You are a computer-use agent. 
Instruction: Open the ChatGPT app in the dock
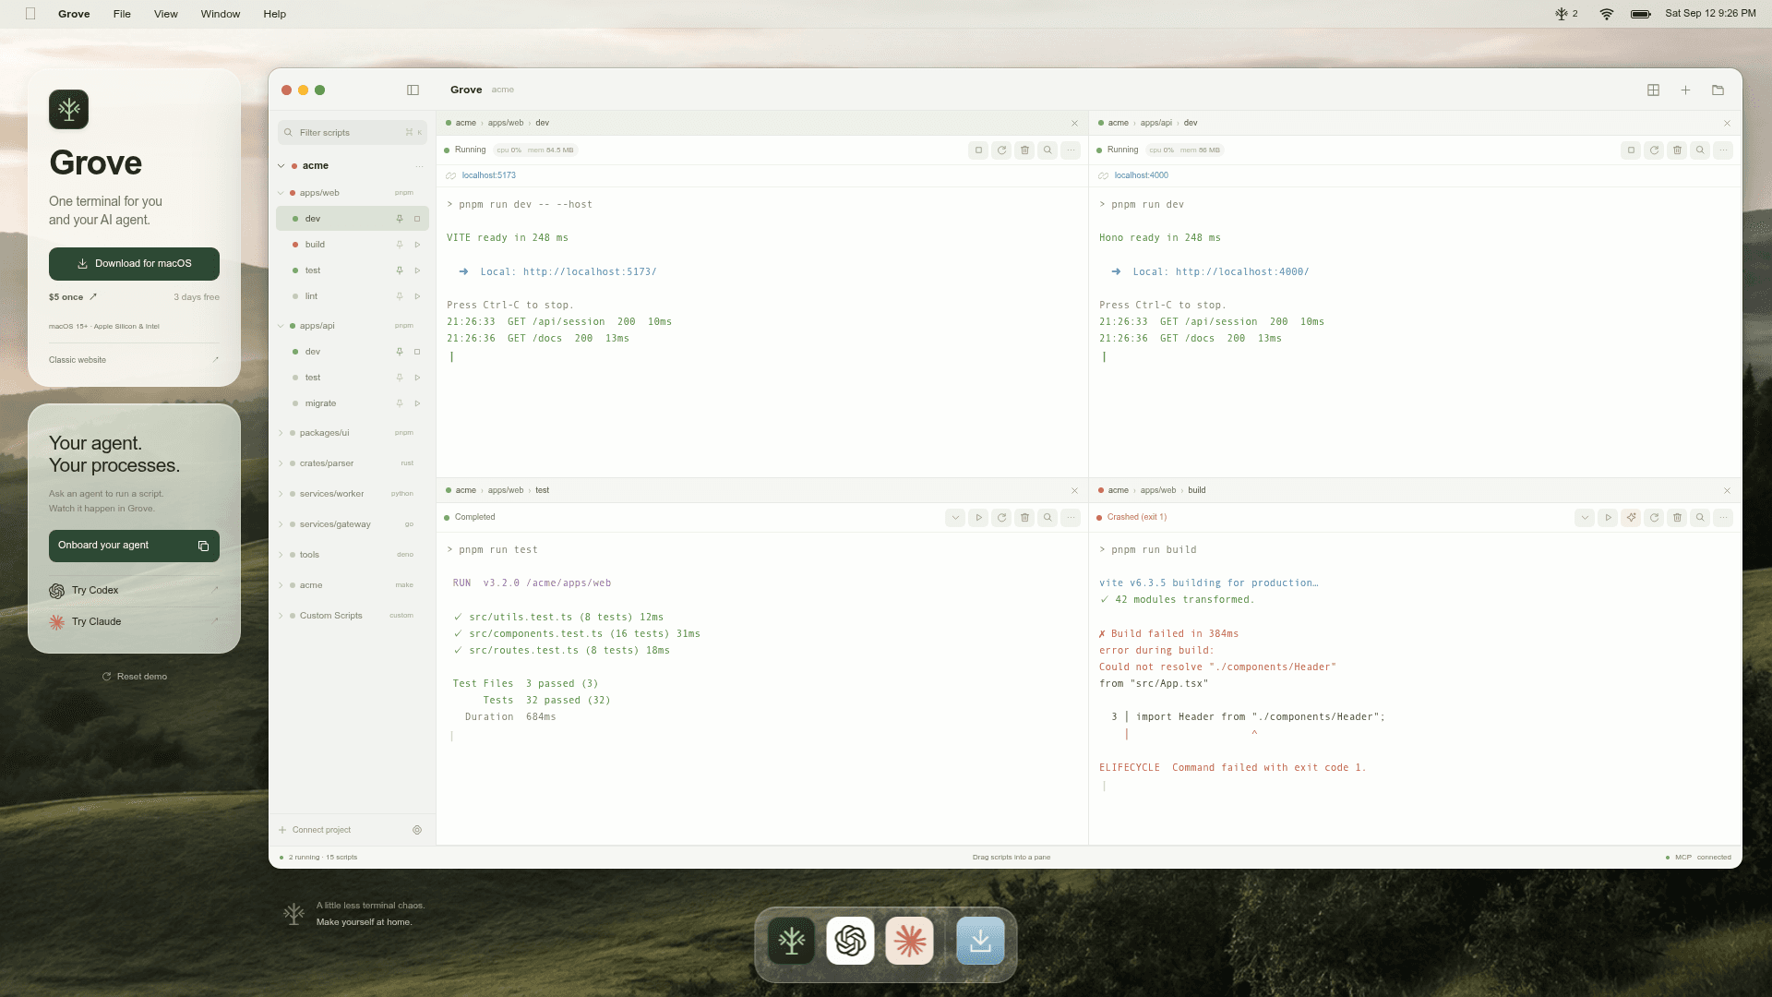pyautogui.click(x=850, y=941)
